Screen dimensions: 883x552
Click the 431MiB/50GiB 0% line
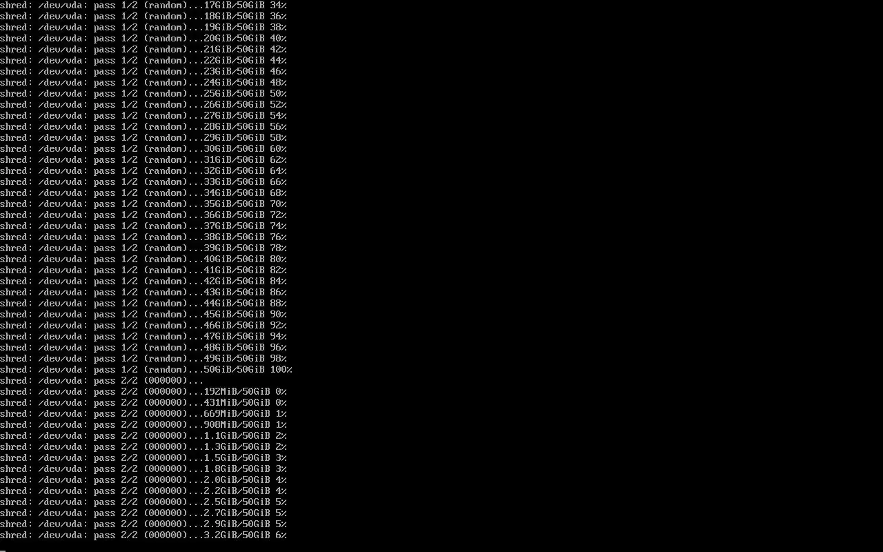[x=143, y=402]
